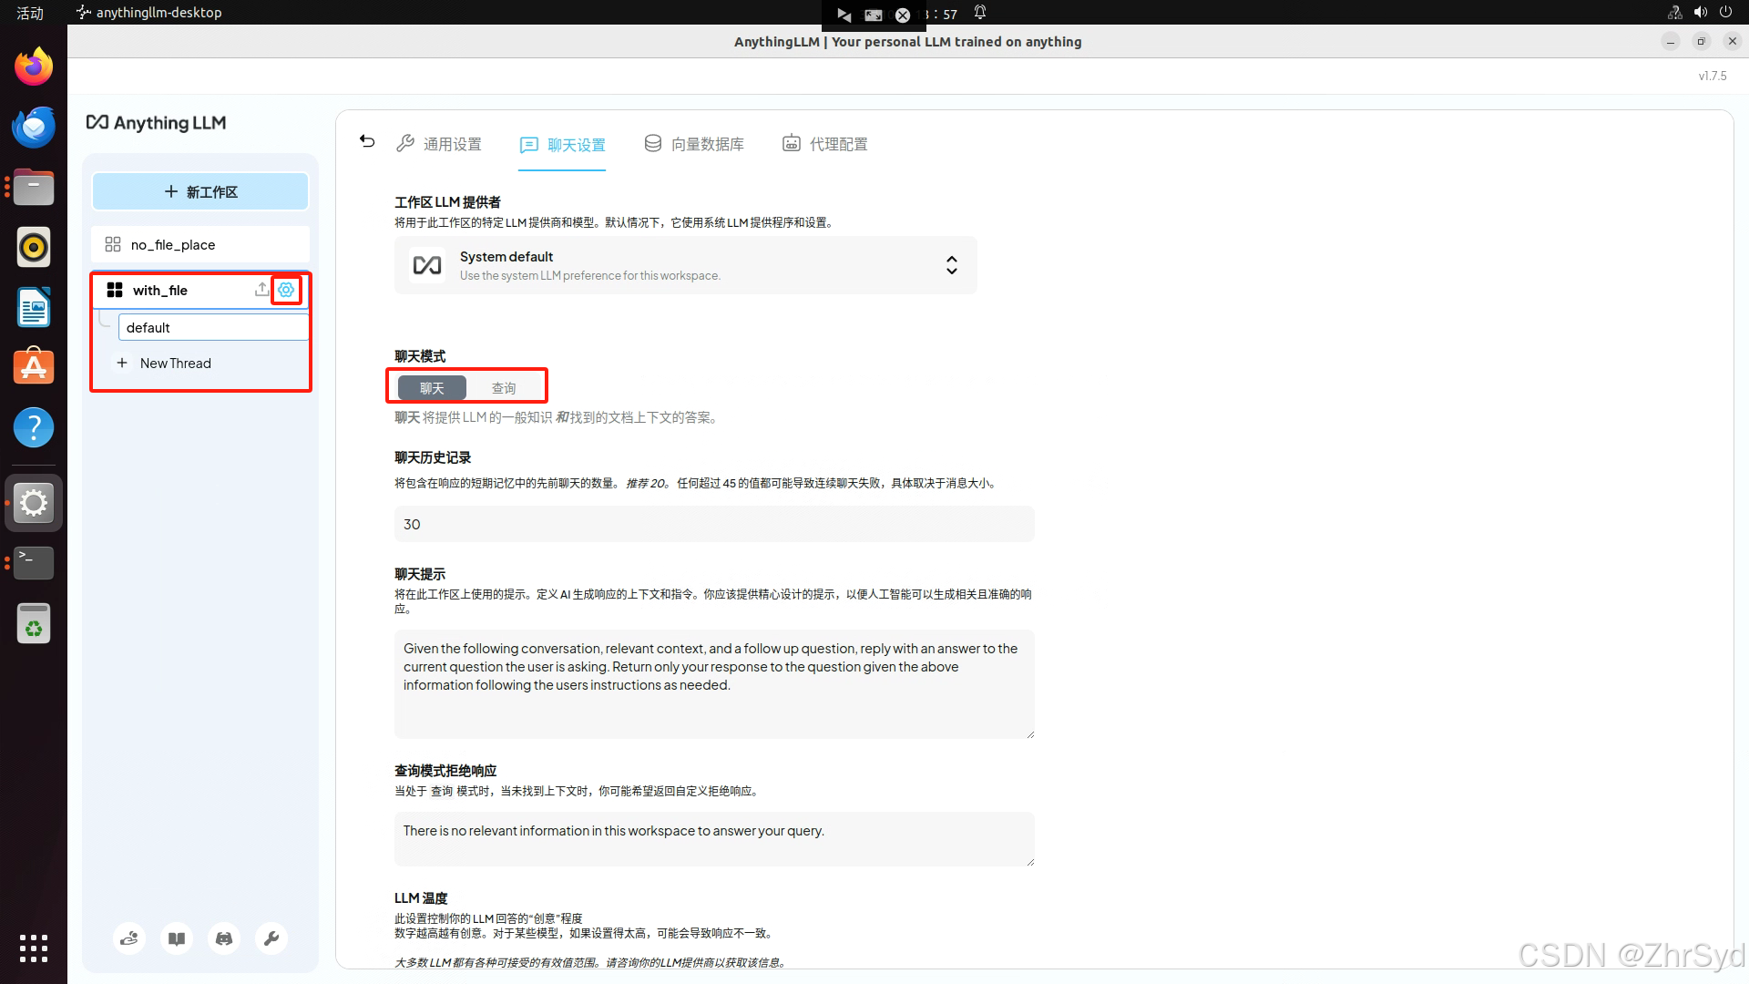Screen dimensions: 1749x984
Task: Click the chat history field showing 30
Action: pyautogui.click(x=714, y=525)
